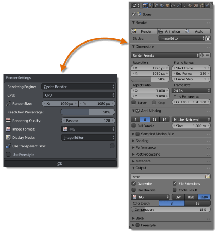
Task: Click the Compression 15% slider
Action: click(x=171, y=209)
